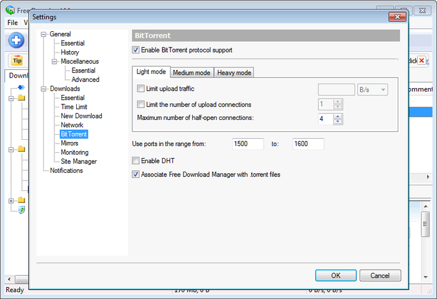Switch to the Heavy mode tab
This screenshot has height=299, width=437.
point(233,73)
